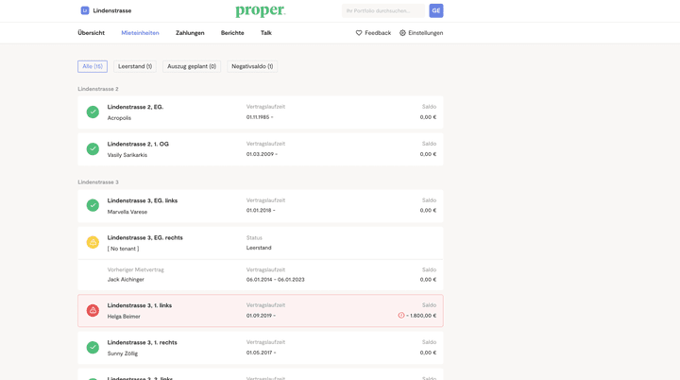Click the Feedback heart icon
Screen dimensions: 680x380
pos(359,33)
